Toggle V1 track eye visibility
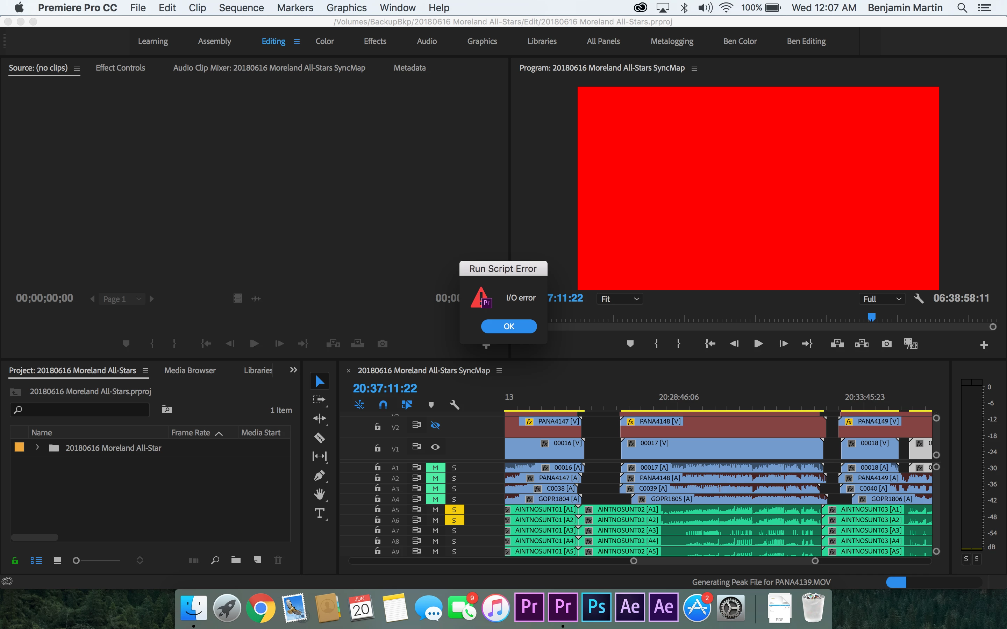The width and height of the screenshot is (1007, 629). tap(435, 447)
